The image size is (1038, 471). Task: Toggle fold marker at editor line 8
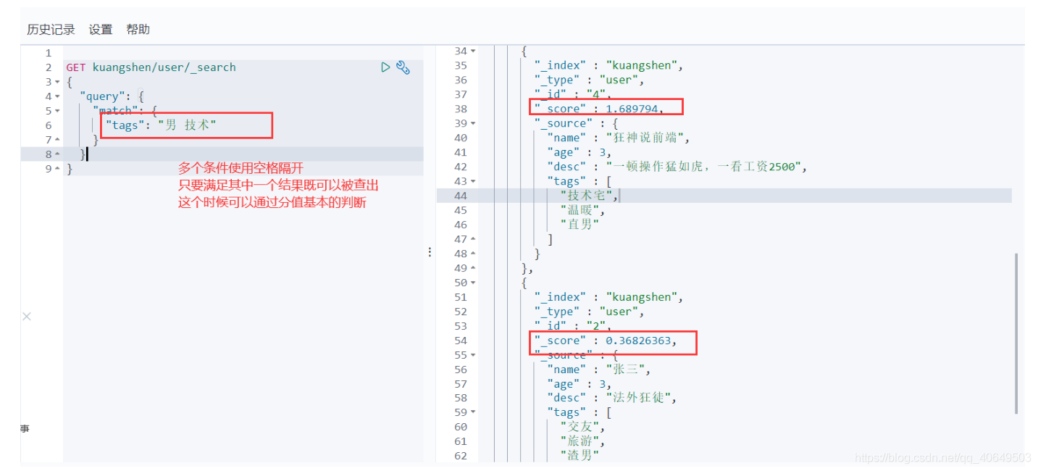click(x=58, y=154)
